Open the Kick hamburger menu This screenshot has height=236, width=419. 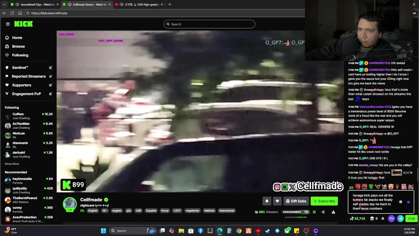(x=8, y=24)
